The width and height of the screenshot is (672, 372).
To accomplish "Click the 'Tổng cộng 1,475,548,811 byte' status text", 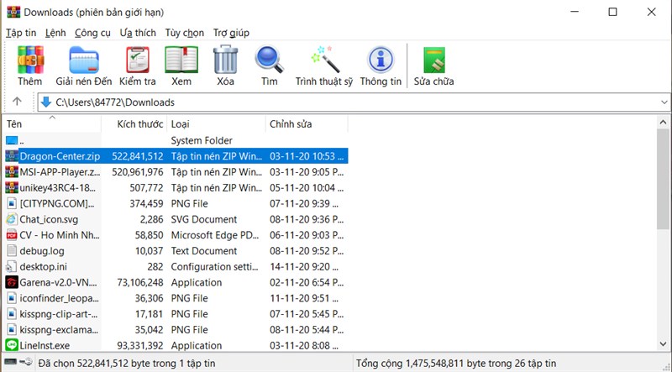I will pyautogui.click(x=456, y=363).
